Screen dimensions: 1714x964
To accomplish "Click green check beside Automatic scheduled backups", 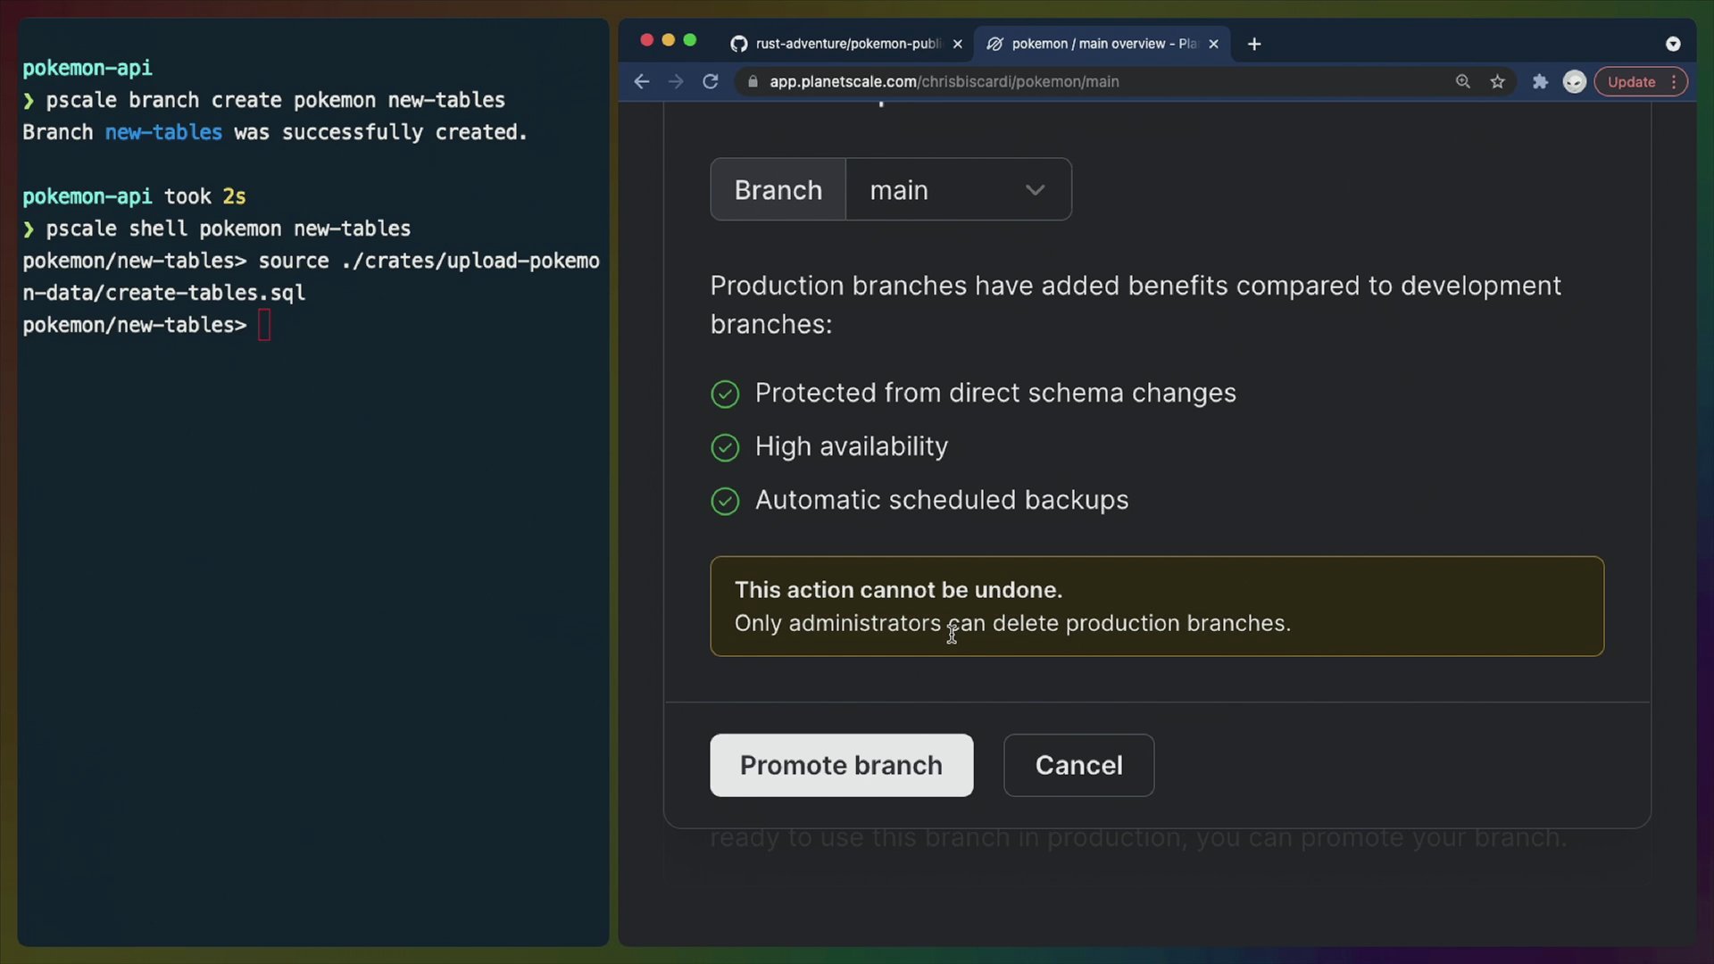I will click(x=725, y=501).
